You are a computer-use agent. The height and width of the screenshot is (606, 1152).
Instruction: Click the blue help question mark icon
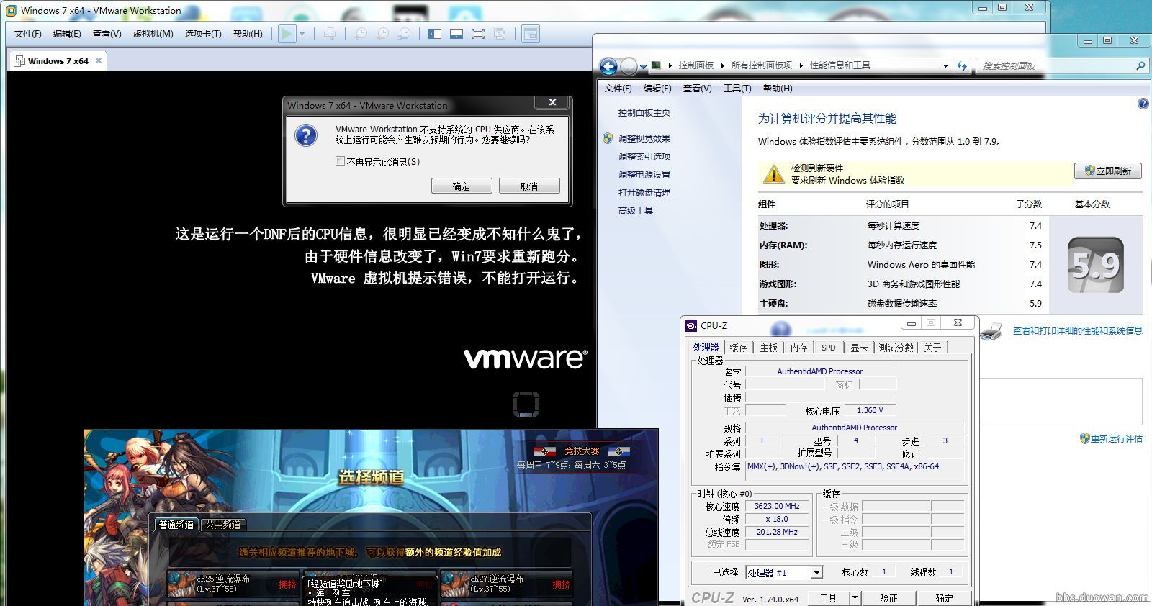point(1143,104)
